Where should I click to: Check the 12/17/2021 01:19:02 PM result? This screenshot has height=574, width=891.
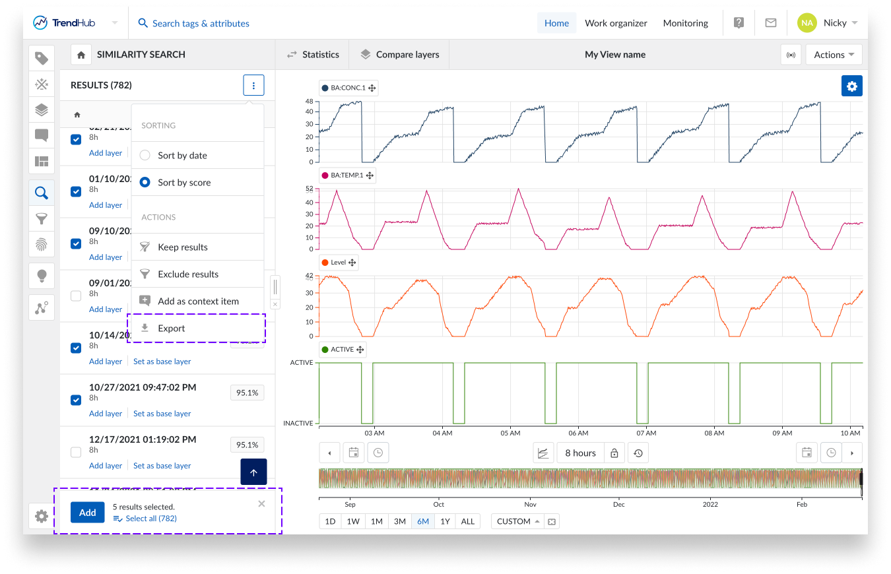(76, 452)
